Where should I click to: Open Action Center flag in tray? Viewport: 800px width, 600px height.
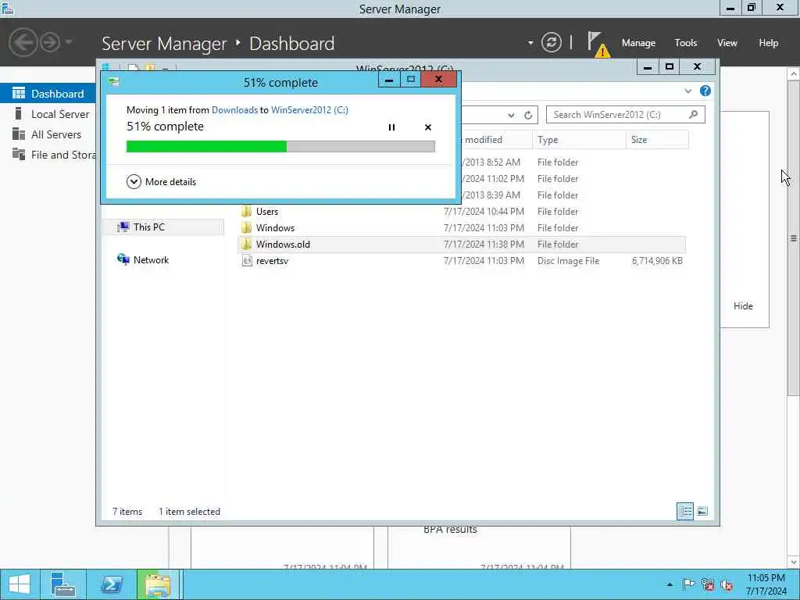(x=688, y=584)
